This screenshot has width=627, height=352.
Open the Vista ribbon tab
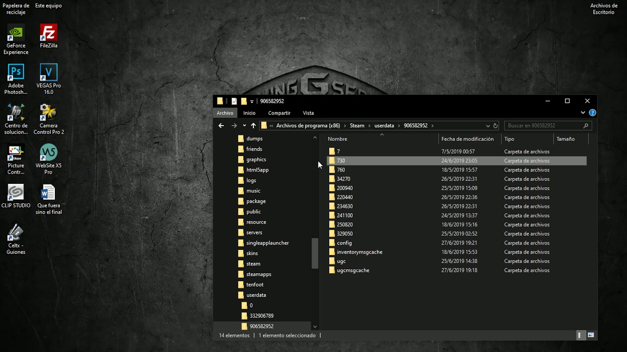pos(308,113)
